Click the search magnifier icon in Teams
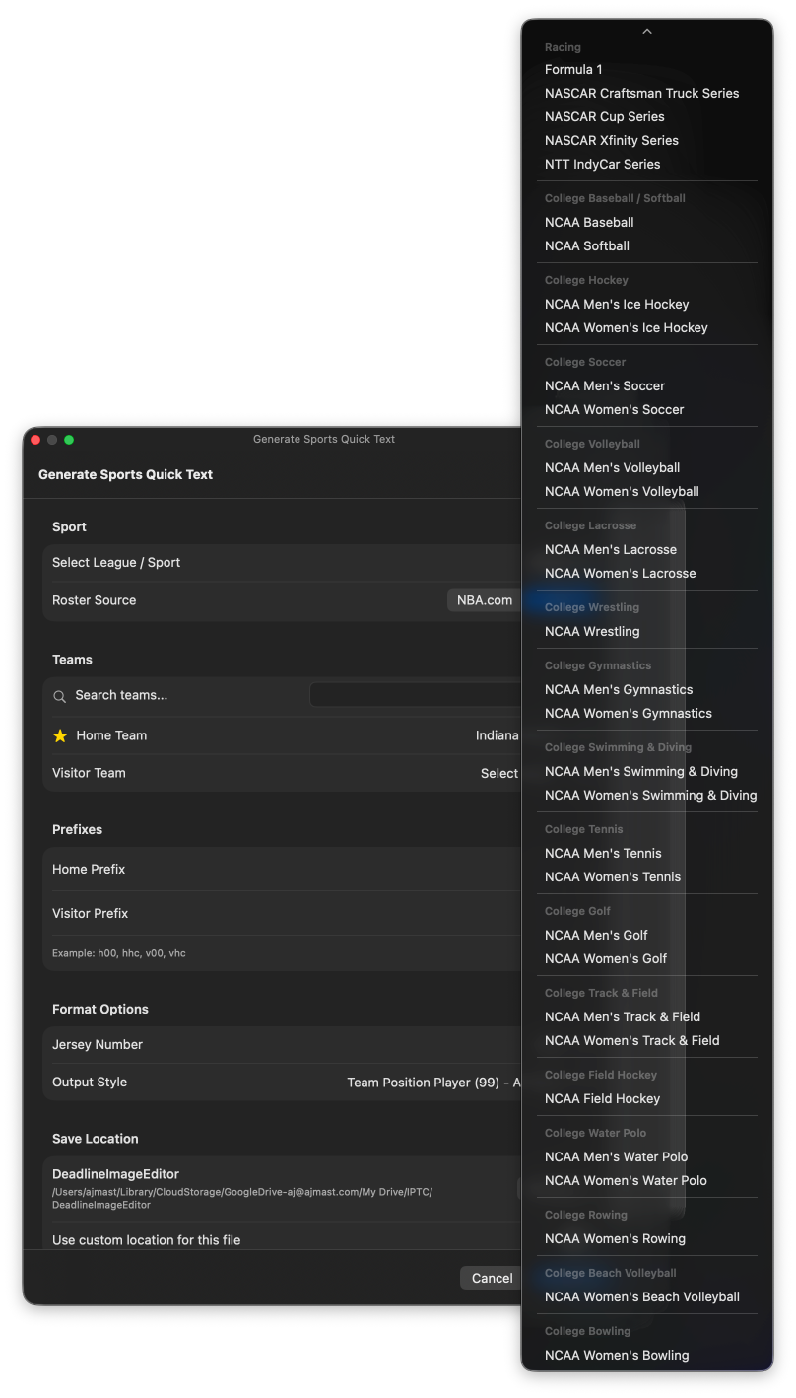 coord(60,696)
